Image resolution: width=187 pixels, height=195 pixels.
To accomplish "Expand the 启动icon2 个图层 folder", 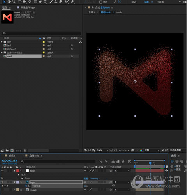I will click(2, 53).
